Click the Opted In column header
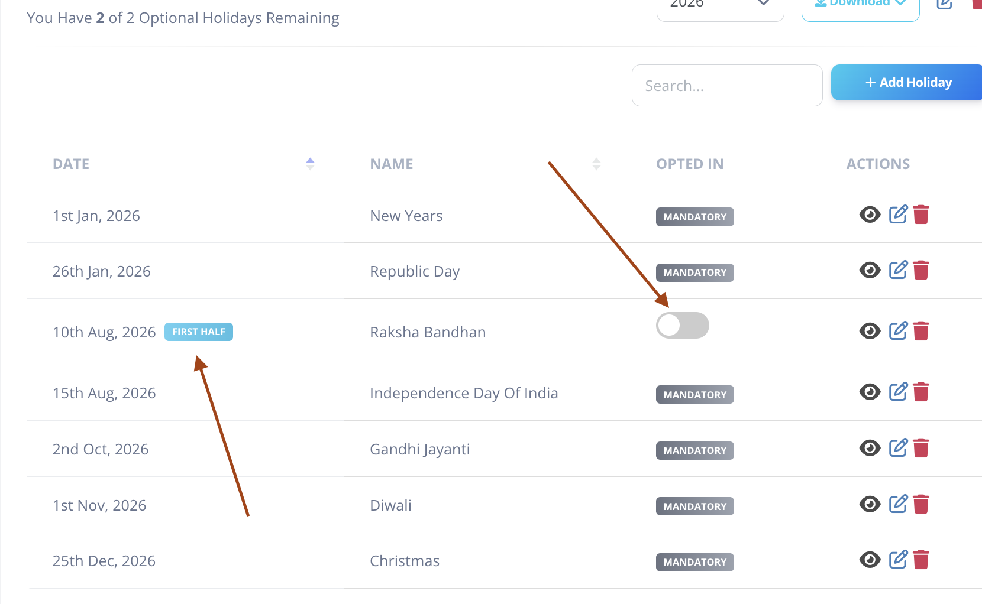This screenshot has height=604, width=982. tap(690, 164)
